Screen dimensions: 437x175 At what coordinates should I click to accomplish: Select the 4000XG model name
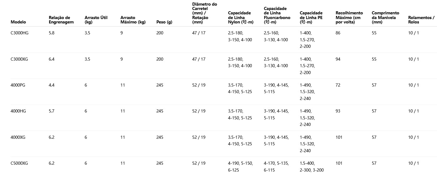click(x=18, y=137)
